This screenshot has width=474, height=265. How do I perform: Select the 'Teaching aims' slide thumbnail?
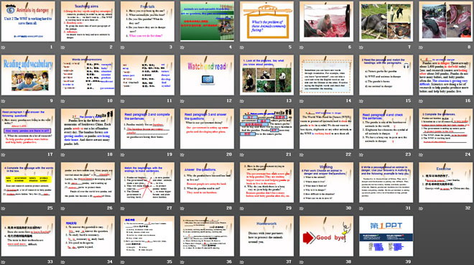pyautogui.click(x=88, y=22)
